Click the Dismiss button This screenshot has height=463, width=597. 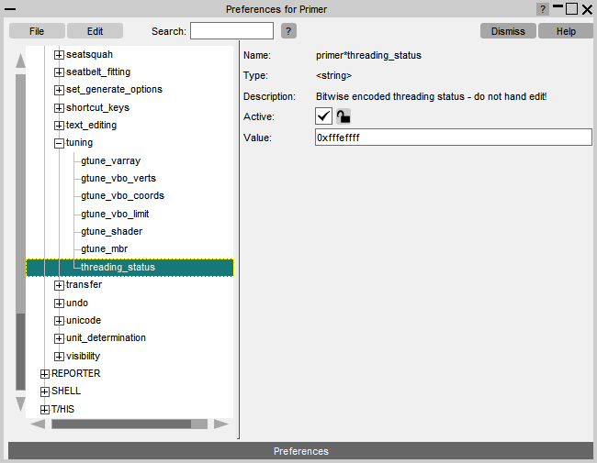click(508, 31)
